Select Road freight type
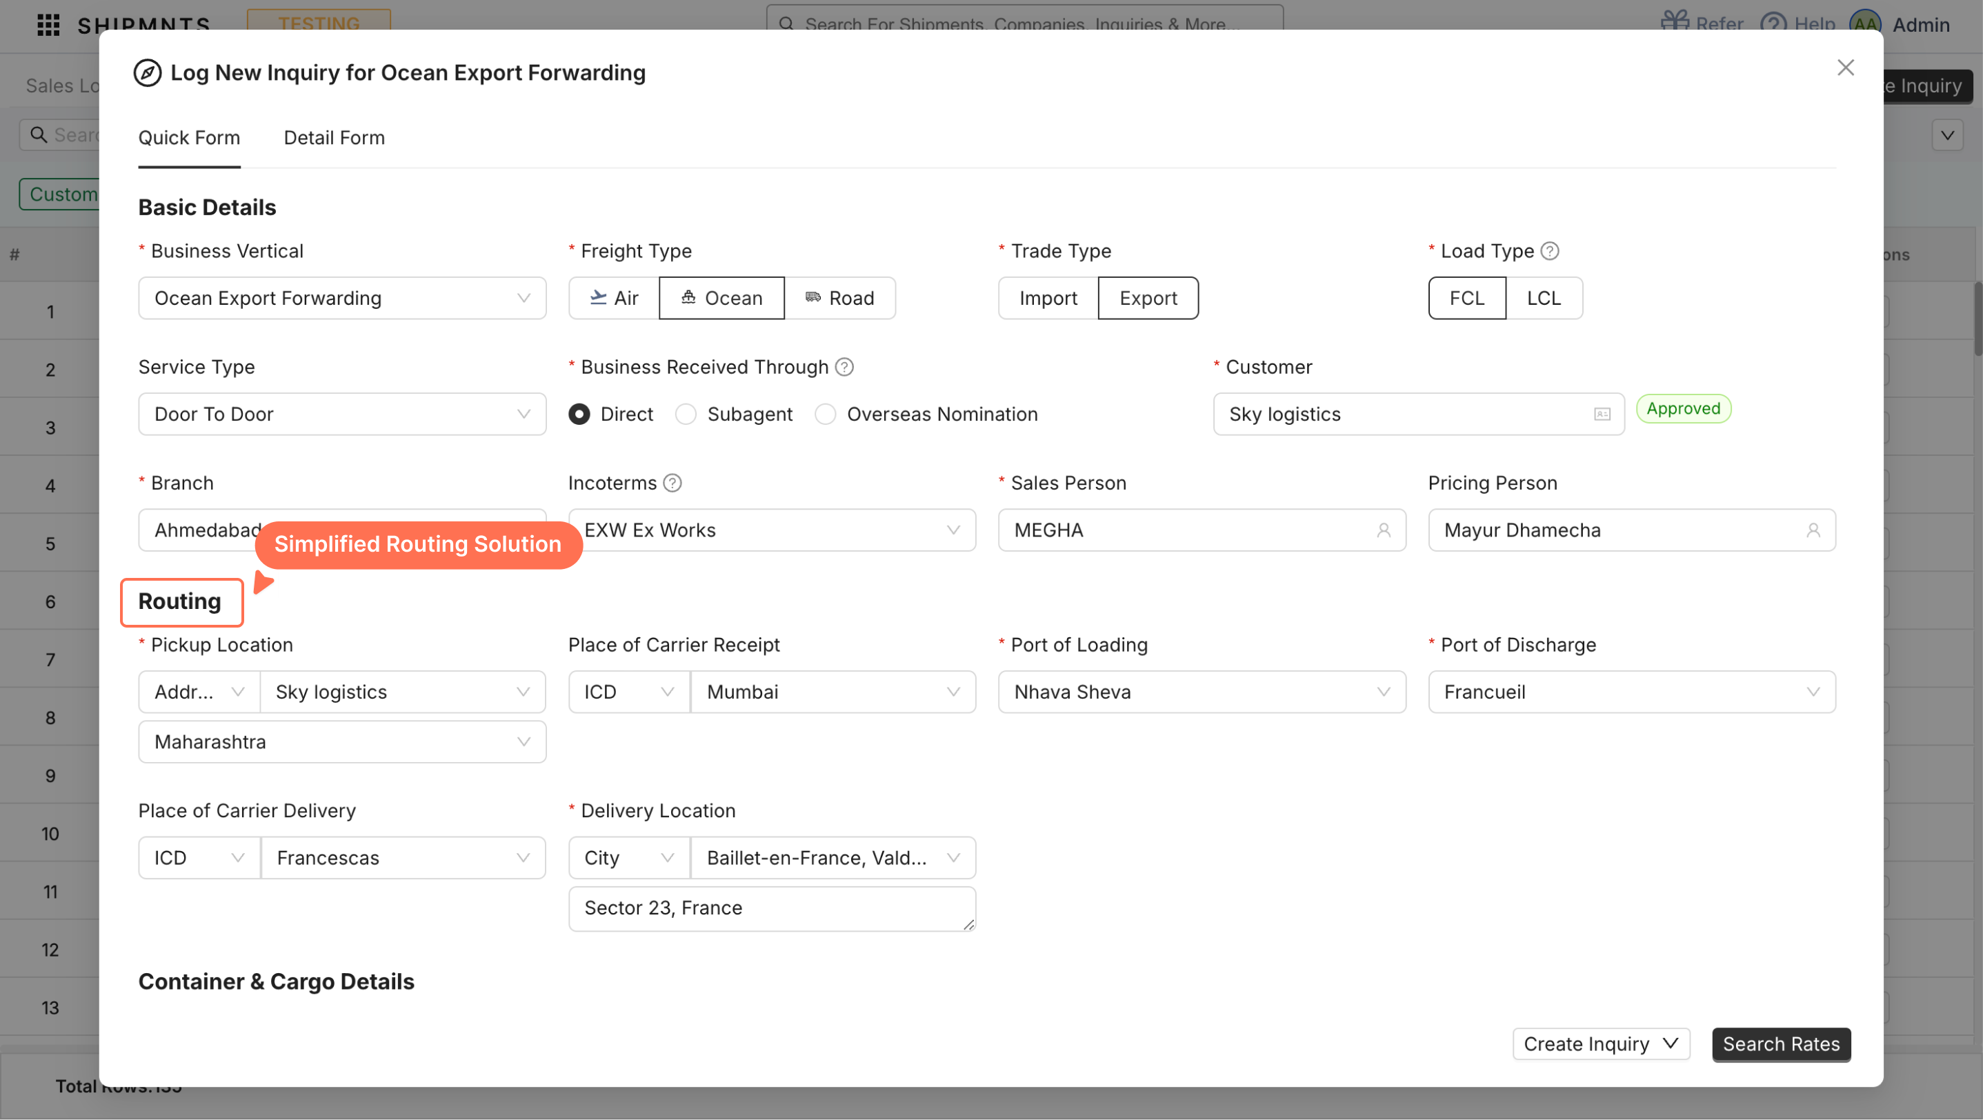The image size is (1983, 1120). click(x=840, y=298)
